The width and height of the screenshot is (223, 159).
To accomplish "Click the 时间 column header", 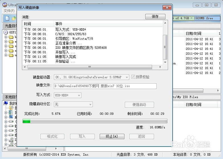I will (38, 24).
